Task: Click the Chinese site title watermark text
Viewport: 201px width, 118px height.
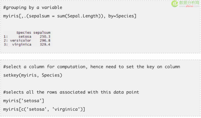Action: [189, 3]
